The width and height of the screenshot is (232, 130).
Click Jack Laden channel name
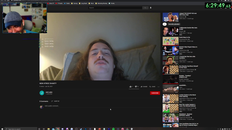49,92
